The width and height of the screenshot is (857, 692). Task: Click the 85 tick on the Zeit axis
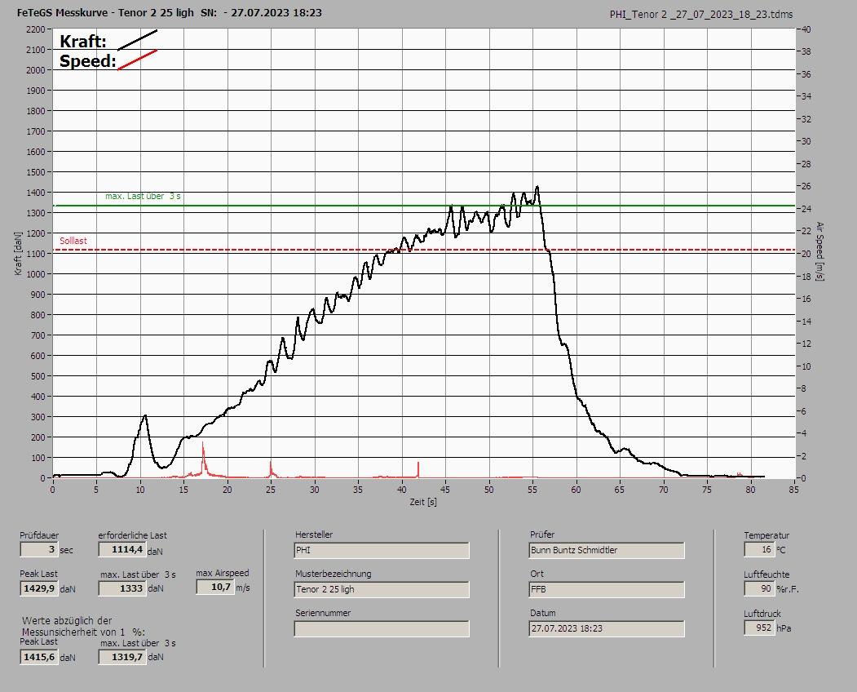pos(793,490)
